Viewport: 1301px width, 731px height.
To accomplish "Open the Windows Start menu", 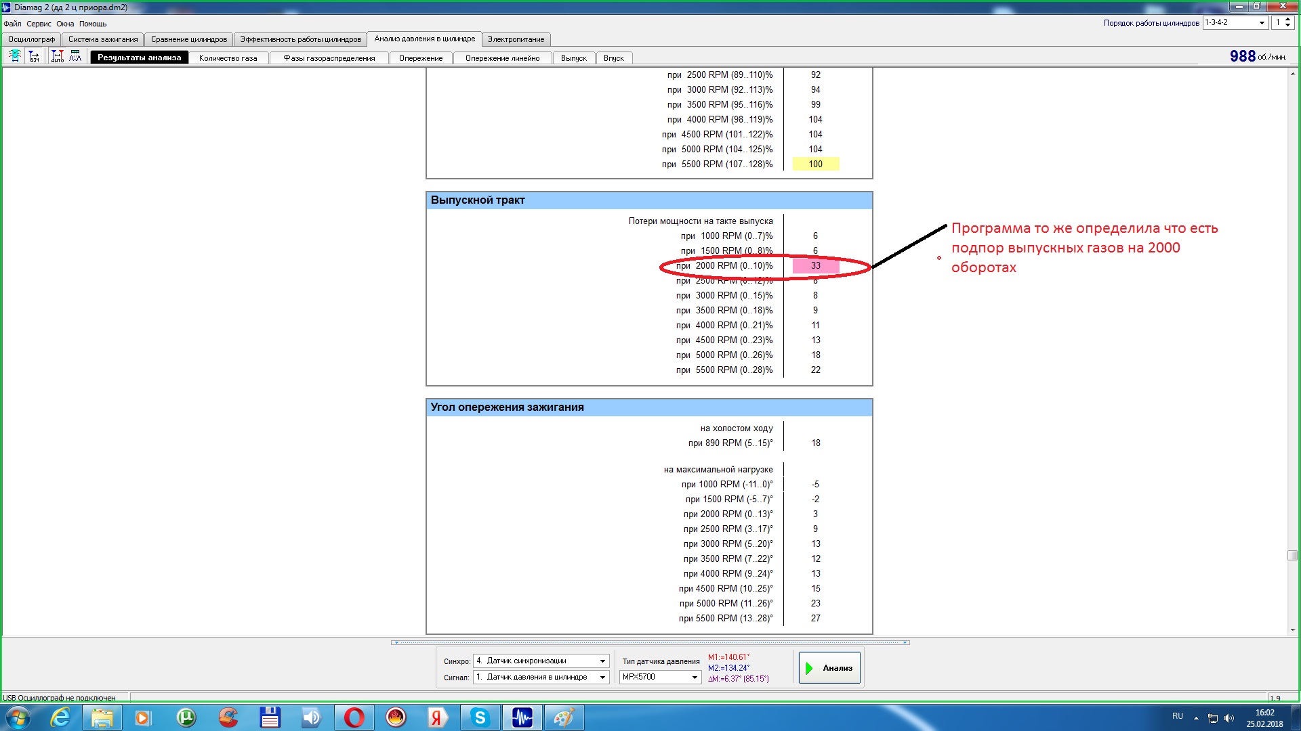I will (x=18, y=717).
